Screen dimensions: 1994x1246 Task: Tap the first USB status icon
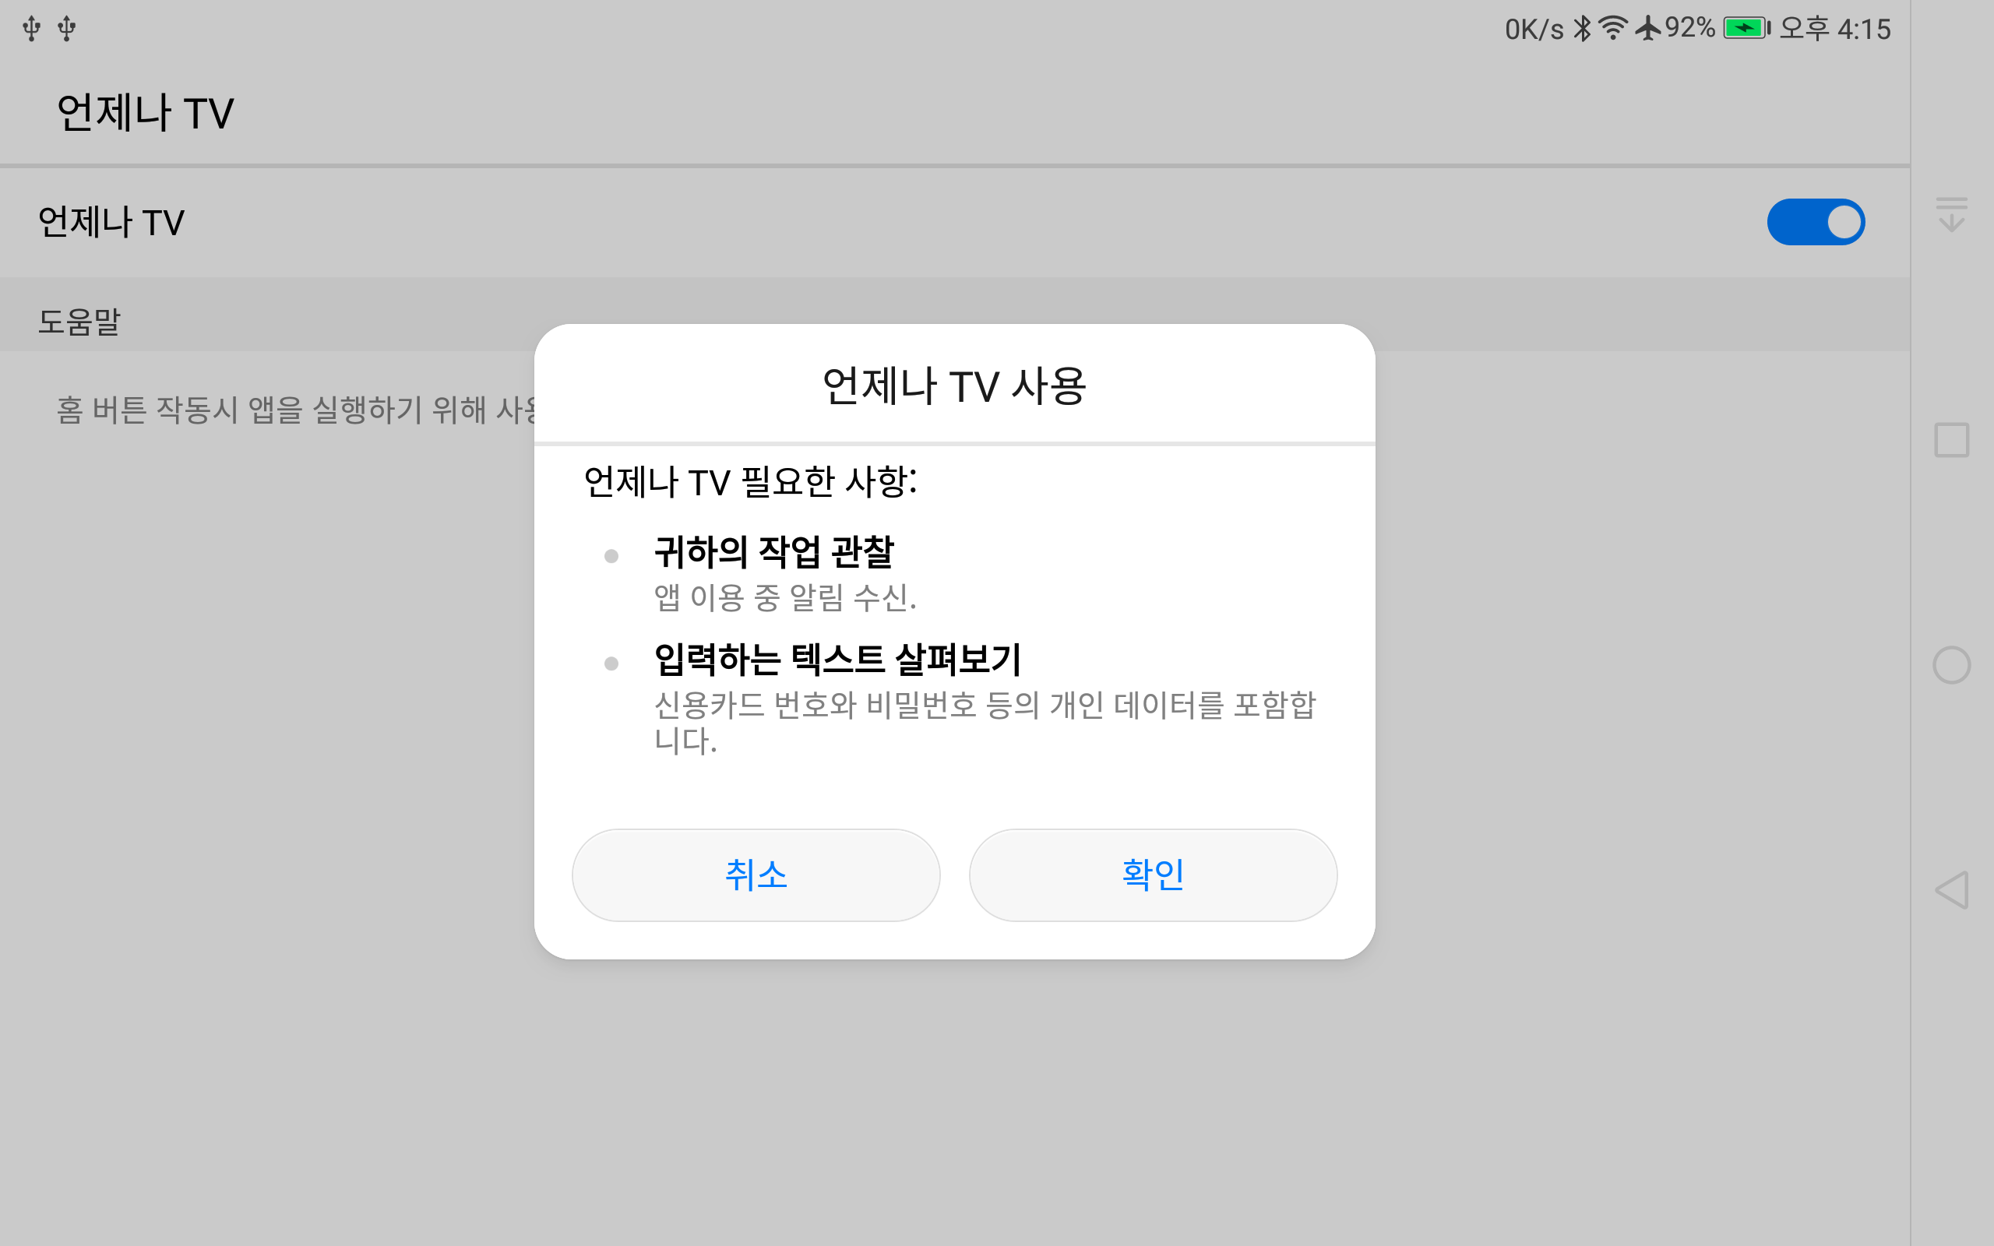31,29
